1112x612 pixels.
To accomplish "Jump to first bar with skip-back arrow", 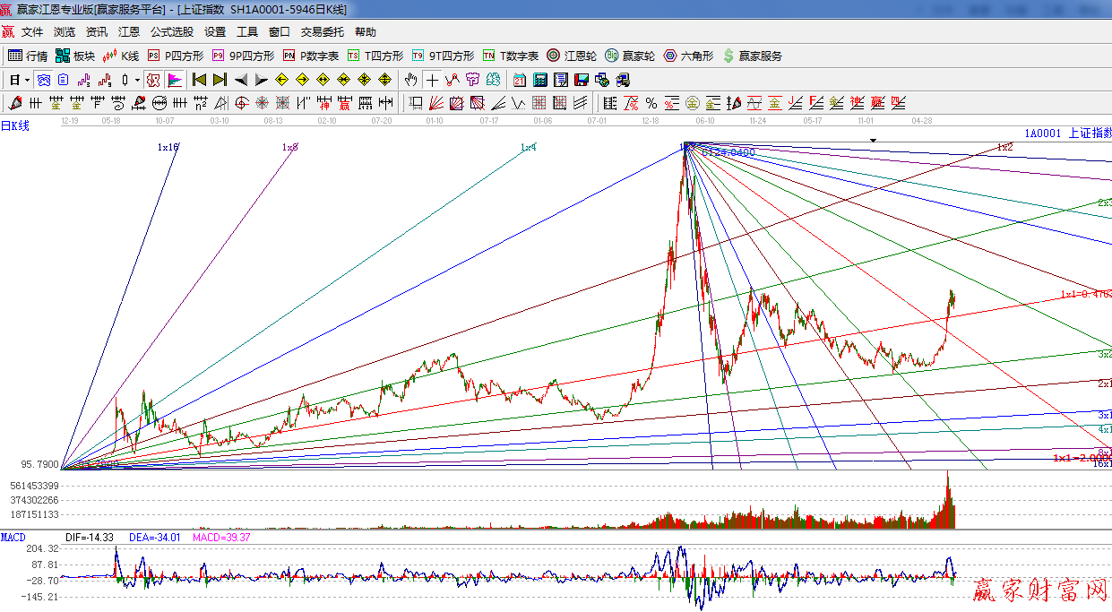I will pyautogui.click(x=199, y=80).
